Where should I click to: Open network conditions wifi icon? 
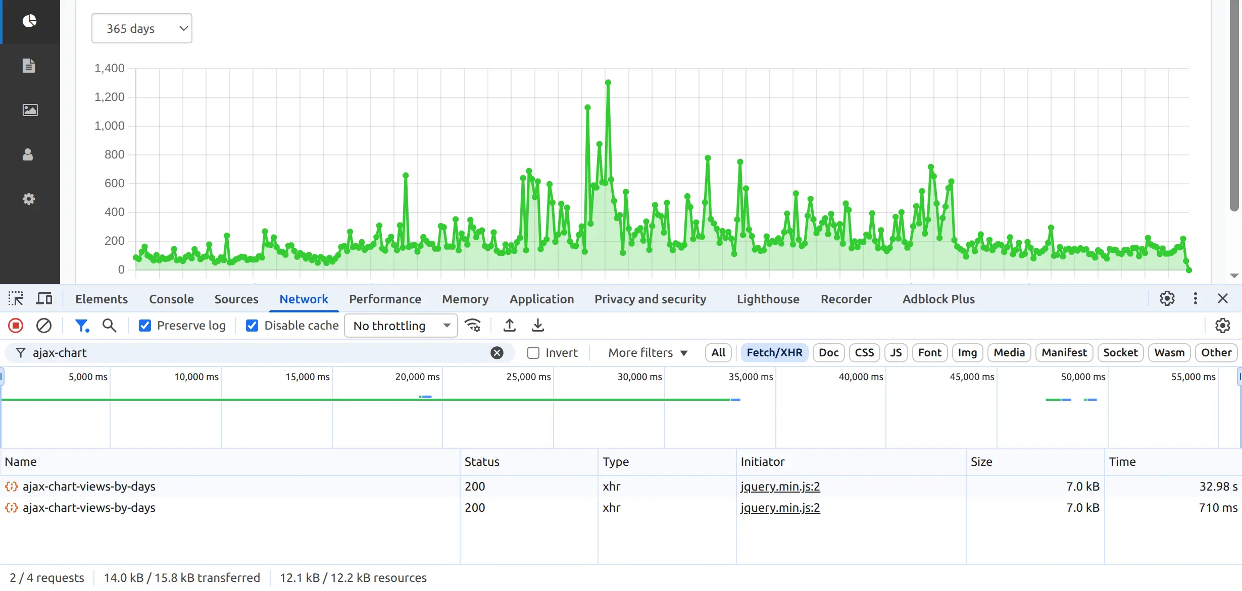(473, 326)
